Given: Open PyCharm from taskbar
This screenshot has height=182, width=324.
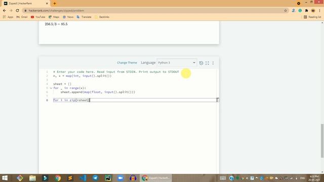Looking at the screenshot, I should coord(108,178).
